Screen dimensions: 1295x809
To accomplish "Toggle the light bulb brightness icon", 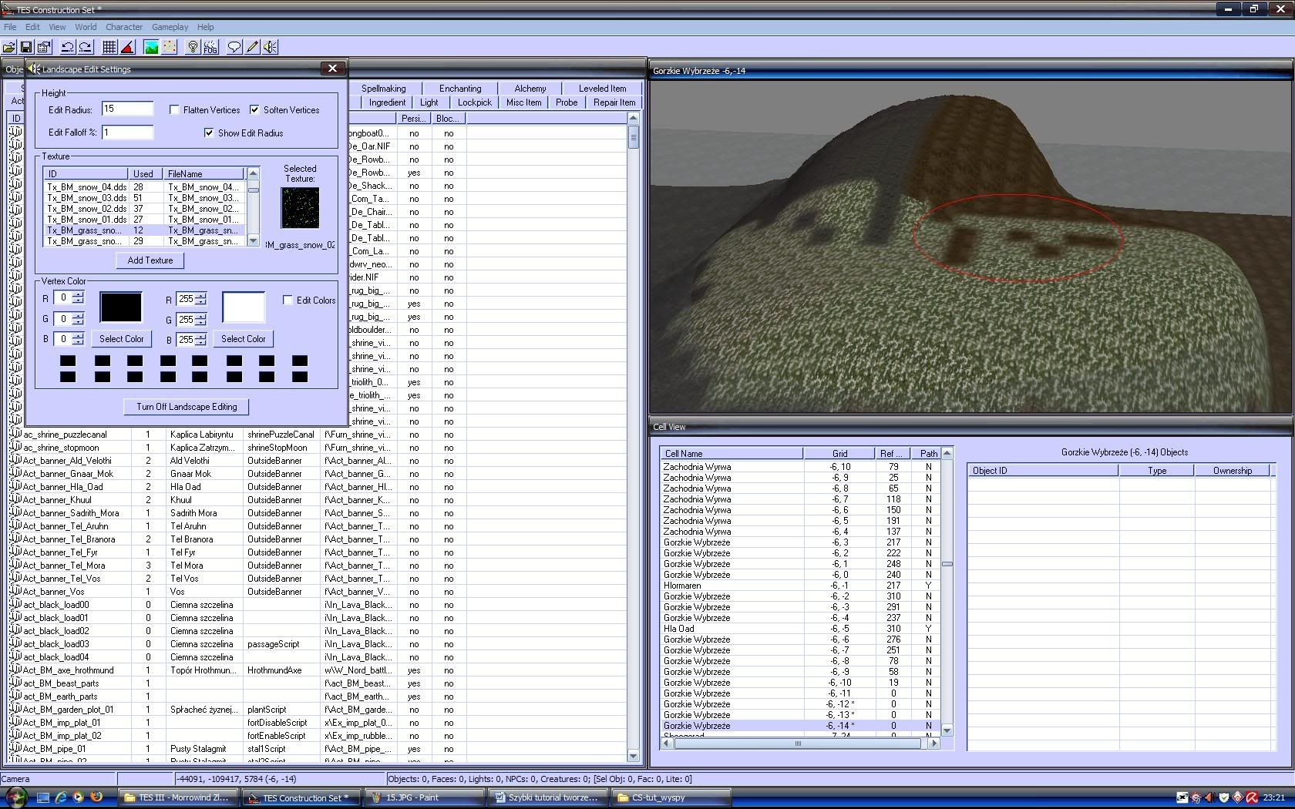I will click(x=193, y=47).
